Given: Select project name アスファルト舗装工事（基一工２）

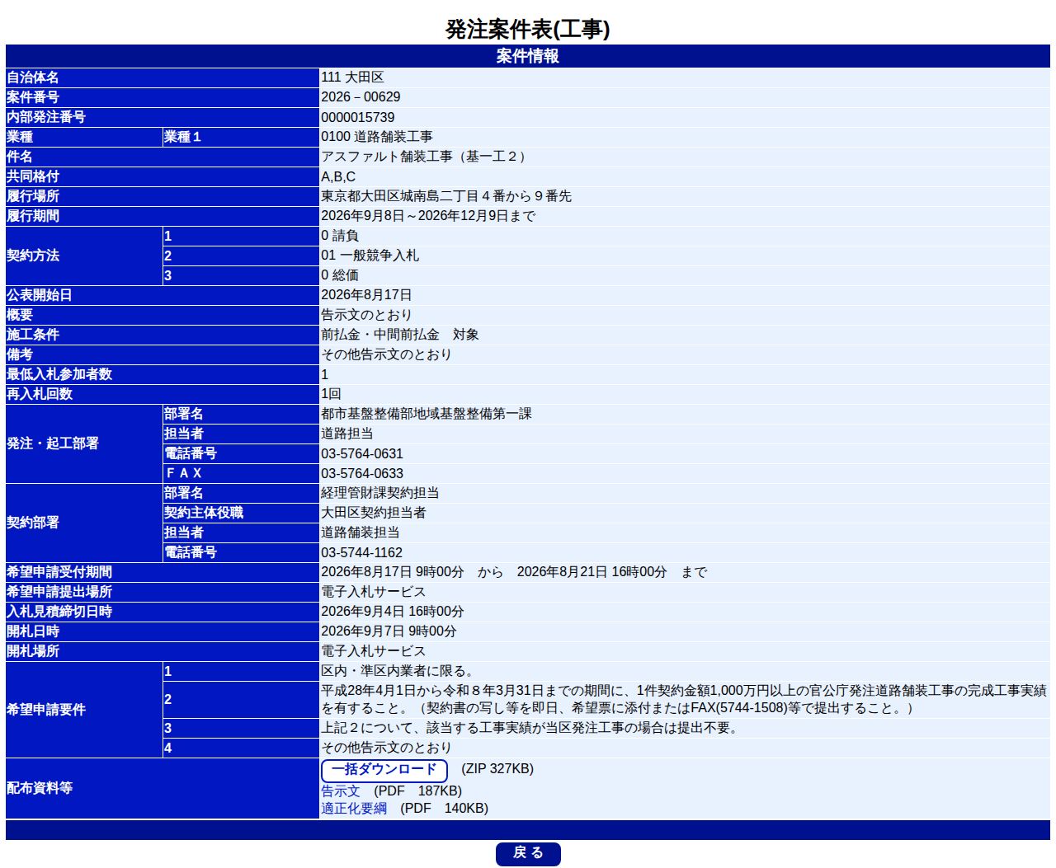Looking at the screenshot, I should (425, 157).
